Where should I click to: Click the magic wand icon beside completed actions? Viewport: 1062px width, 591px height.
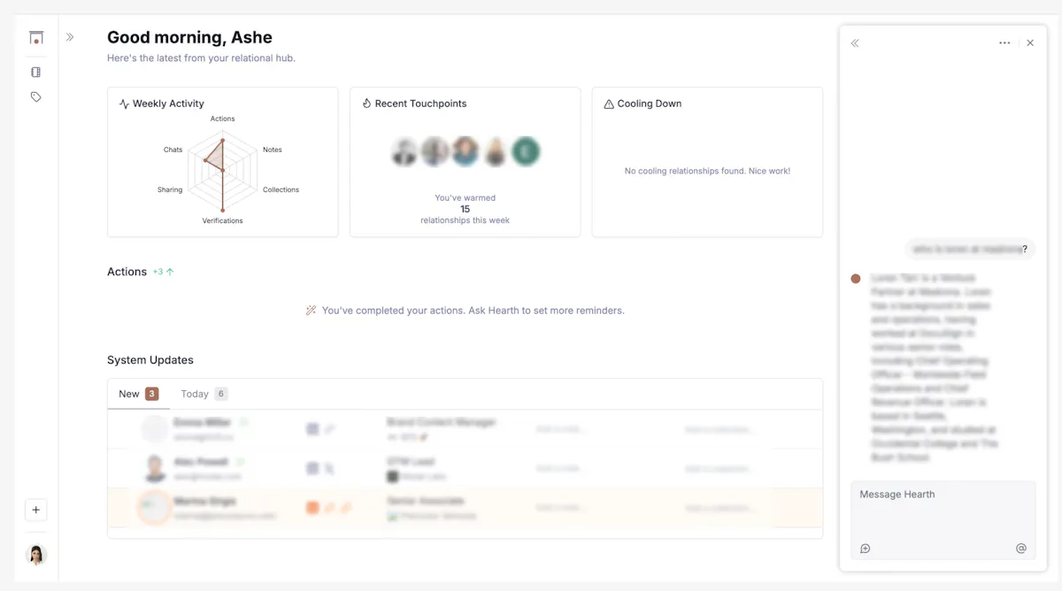(311, 311)
